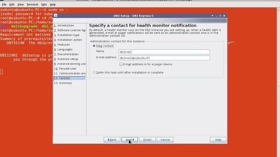Viewport: 280px width, 157px height.
Task: Select the Documentation step
Action: click(66, 54)
